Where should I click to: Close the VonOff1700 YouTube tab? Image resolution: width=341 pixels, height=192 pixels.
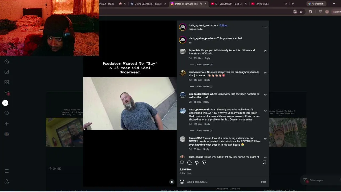pos(246,4)
